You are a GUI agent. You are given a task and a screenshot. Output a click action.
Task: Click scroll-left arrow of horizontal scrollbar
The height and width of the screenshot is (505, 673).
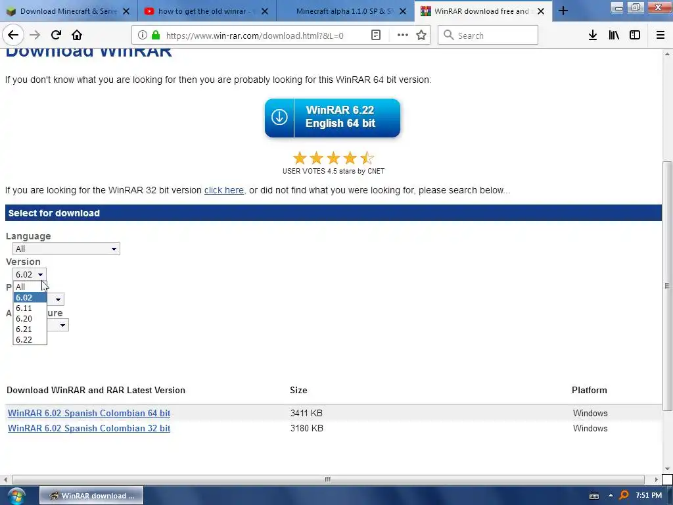[5, 479]
